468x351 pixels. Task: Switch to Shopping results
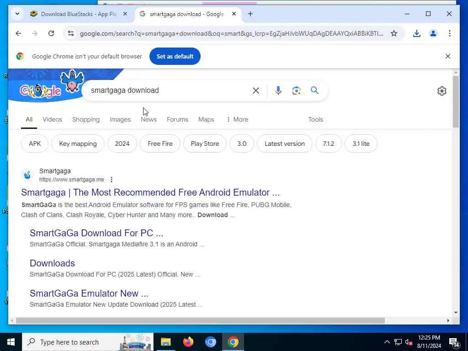pyautogui.click(x=86, y=119)
